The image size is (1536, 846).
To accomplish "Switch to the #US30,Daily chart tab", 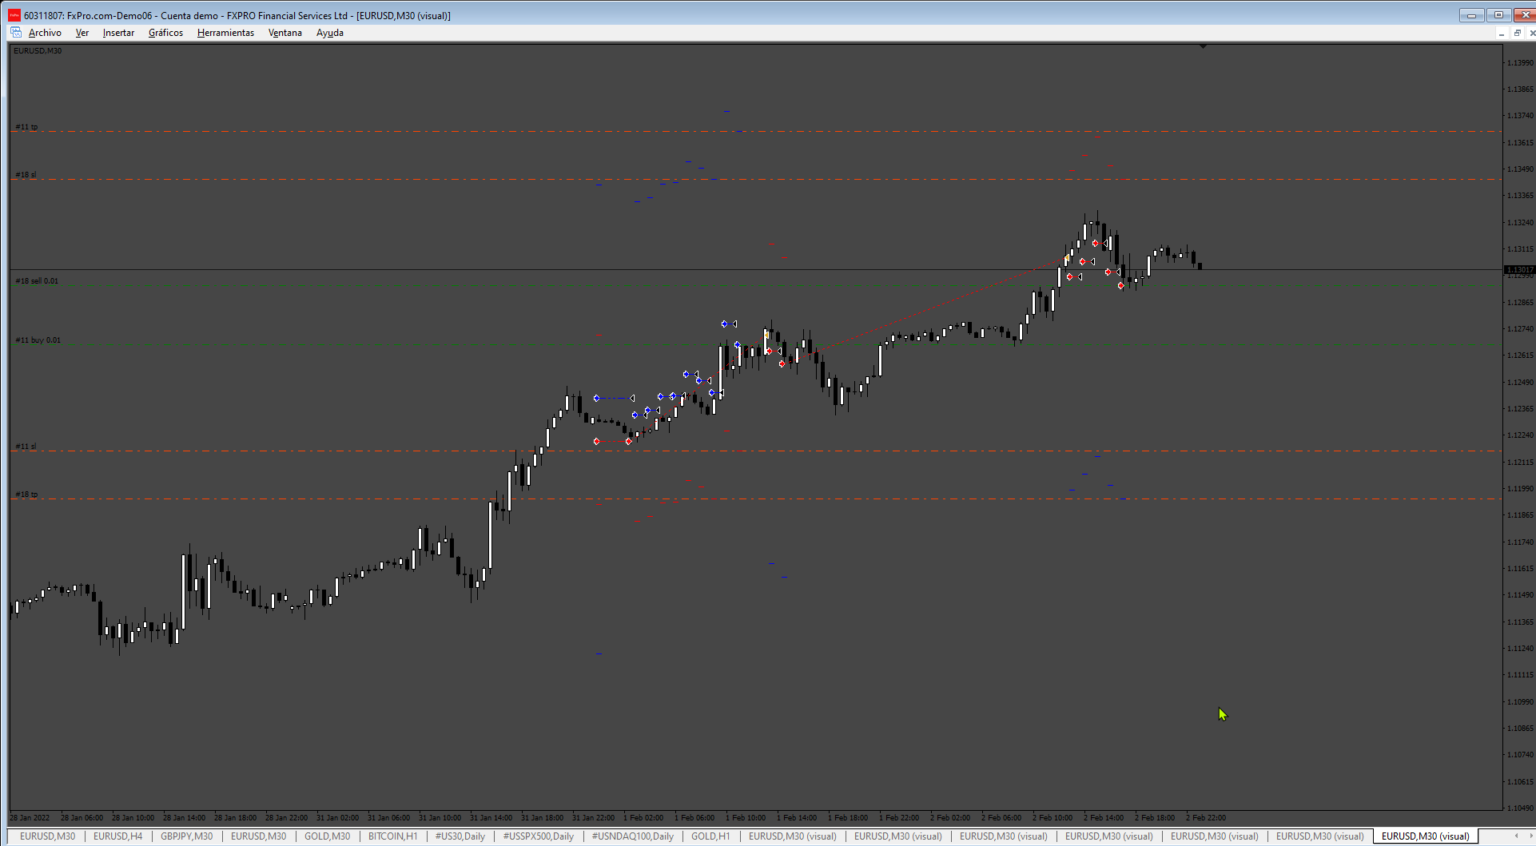I will [460, 836].
